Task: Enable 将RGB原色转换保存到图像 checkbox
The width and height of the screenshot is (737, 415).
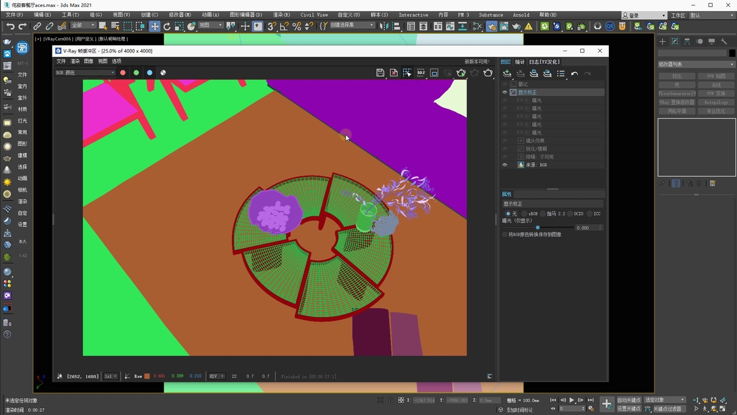Action: pos(505,234)
